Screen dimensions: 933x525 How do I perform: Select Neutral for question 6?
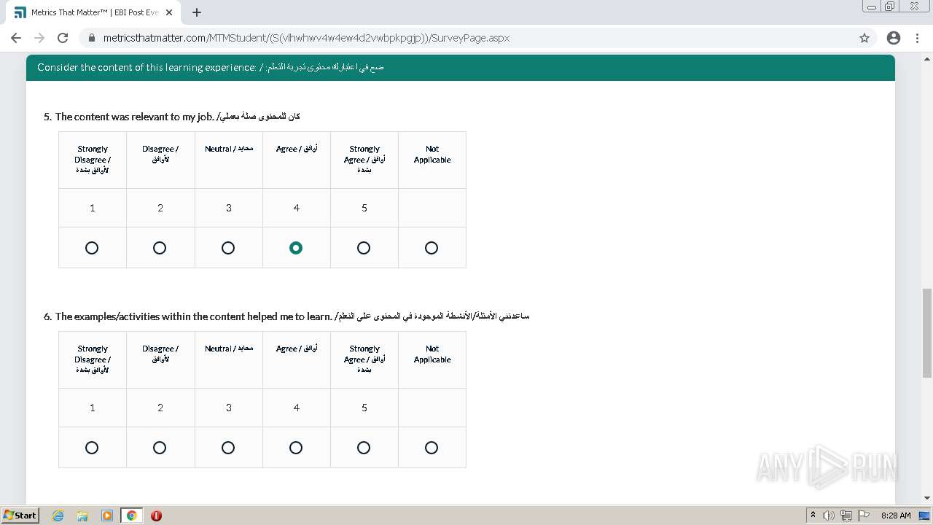[x=228, y=448]
